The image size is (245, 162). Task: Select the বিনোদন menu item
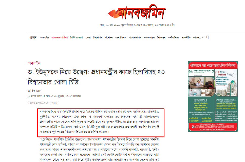click(x=109, y=37)
